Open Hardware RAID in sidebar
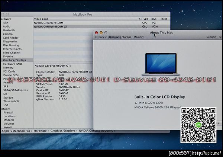Image resolution: width=223 pixels, height=157 pixels. pyautogui.click(x=13, y=64)
